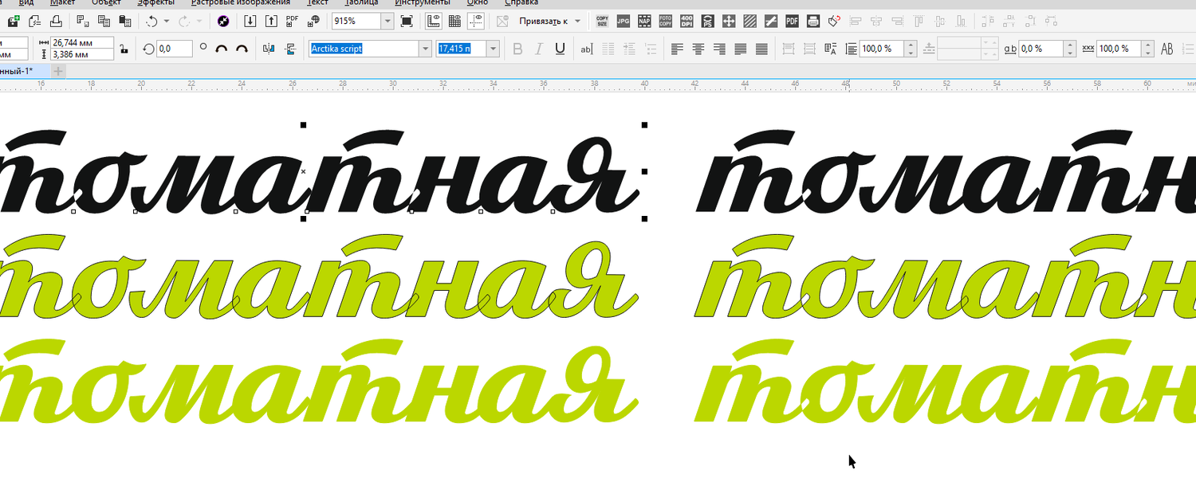The image size is (1196, 482).
Task: Align text center
Action: (x=698, y=49)
